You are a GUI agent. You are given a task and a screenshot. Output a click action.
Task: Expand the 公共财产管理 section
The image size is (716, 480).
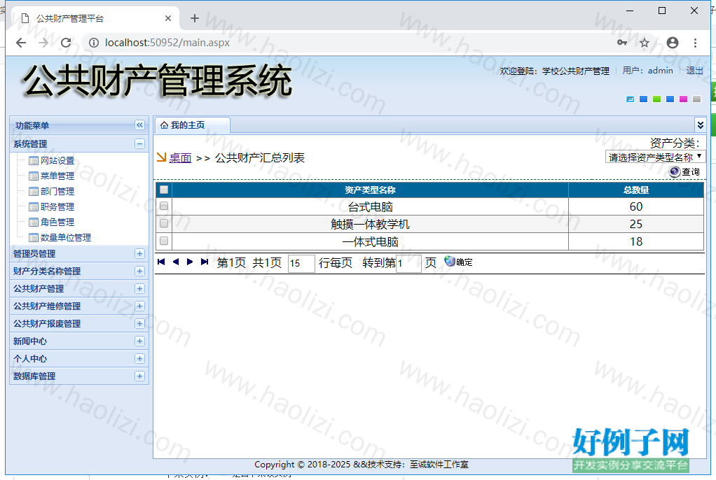(139, 288)
